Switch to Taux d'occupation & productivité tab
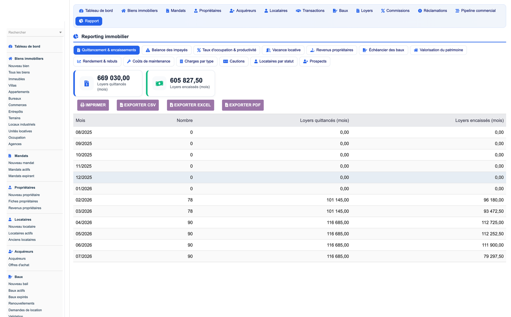 (x=227, y=50)
